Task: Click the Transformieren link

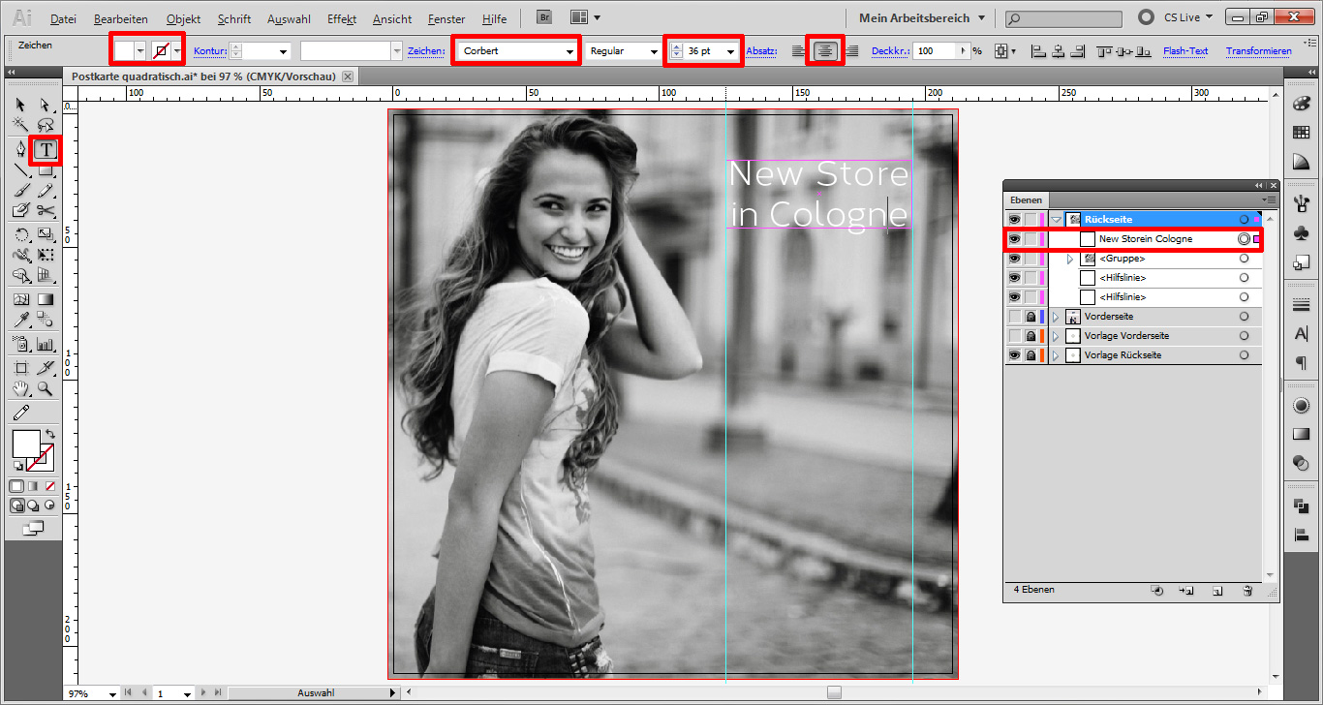Action: [1258, 51]
